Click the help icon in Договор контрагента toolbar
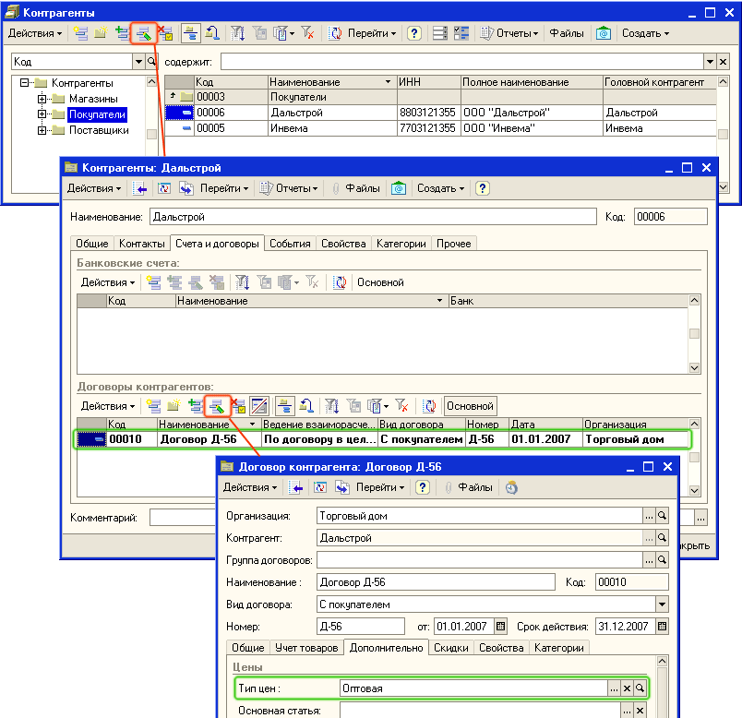This screenshot has height=718, width=742. 423,487
